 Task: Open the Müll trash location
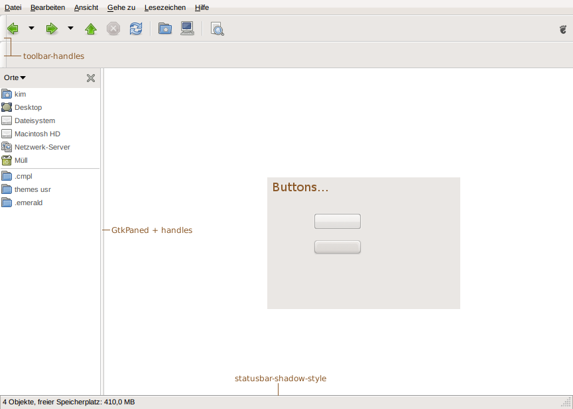click(21, 160)
